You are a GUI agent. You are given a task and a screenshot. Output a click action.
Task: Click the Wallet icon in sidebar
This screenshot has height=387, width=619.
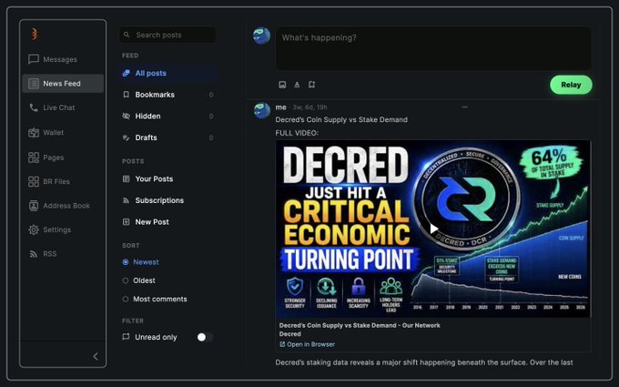[34, 132]
